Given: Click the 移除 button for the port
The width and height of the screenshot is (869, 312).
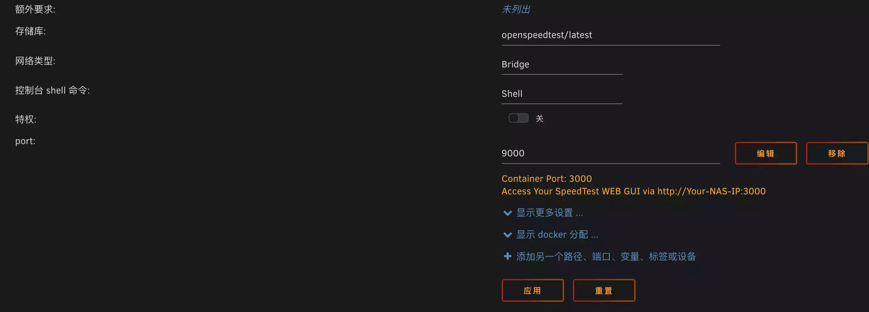Looking at the screenshot, I should 837,153.
